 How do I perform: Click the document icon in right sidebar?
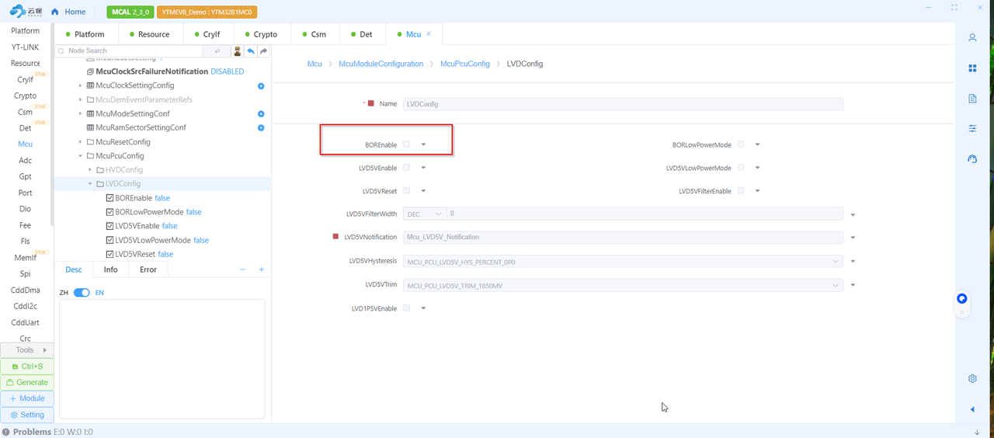pos(972,99)
